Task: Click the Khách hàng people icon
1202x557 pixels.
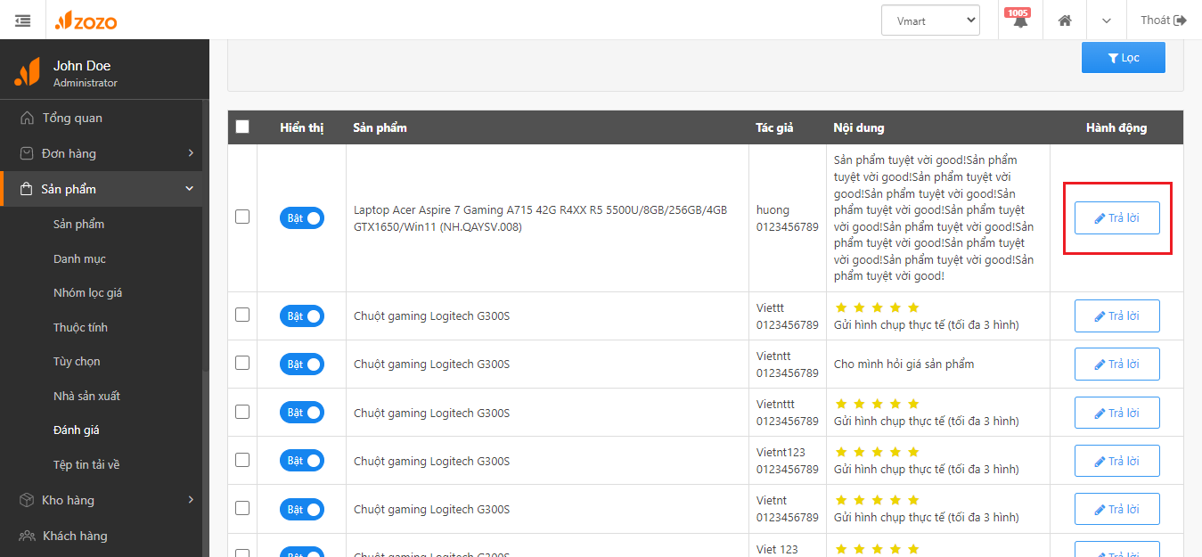Action: 27,536
